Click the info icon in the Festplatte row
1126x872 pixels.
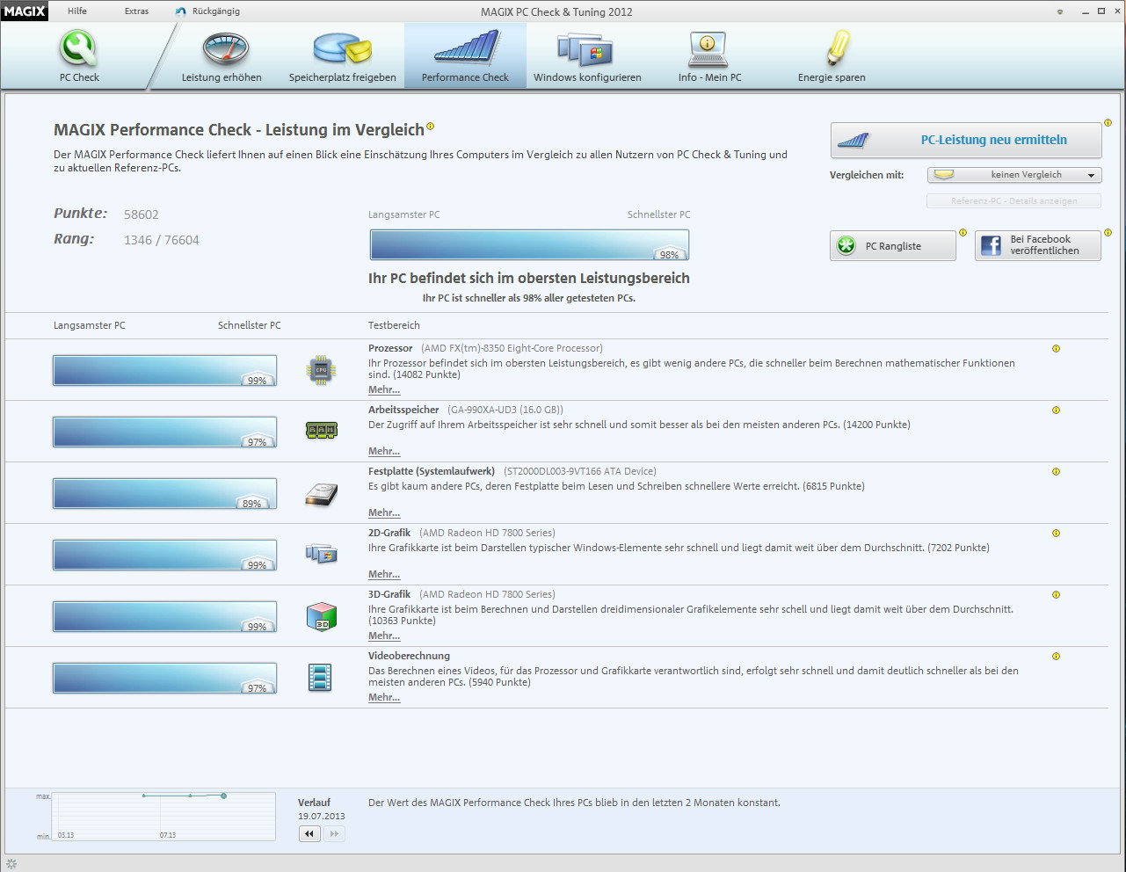[1056, 472]
